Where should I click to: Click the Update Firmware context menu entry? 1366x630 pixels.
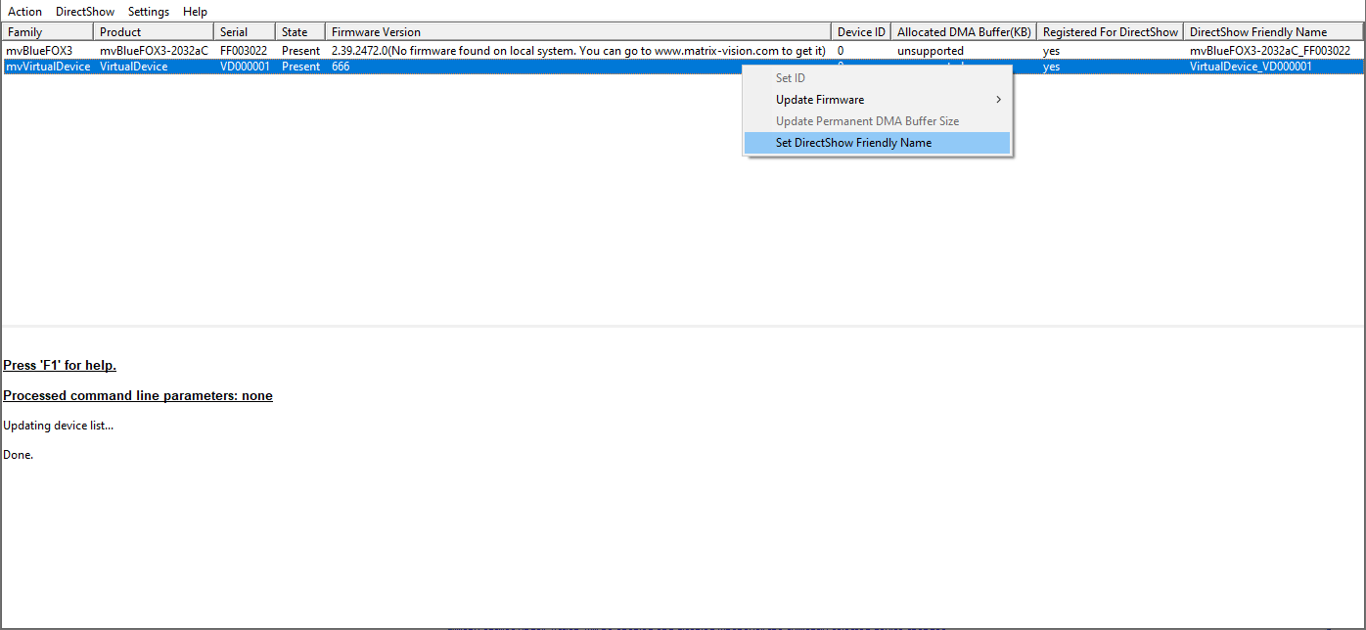click(820, 100)
